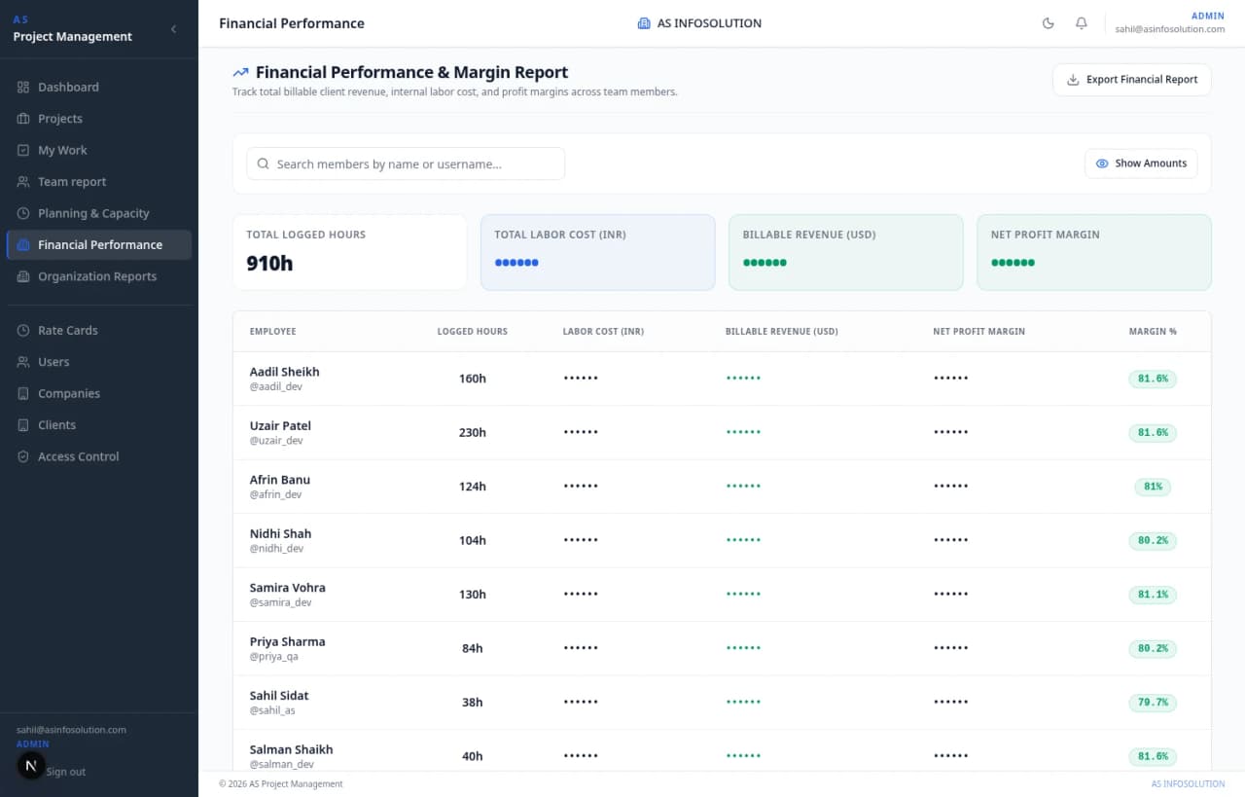Click the Team report people icon
Viewport: 1245px width, 797px height.
pyautogui.click(x=23, y=182)
